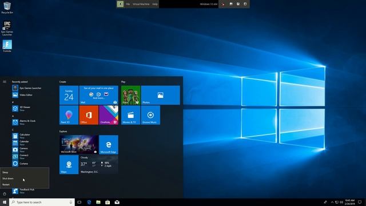This screenshot has height=206, width=366.
Task: Open the Photos tile
Action: 161,95
